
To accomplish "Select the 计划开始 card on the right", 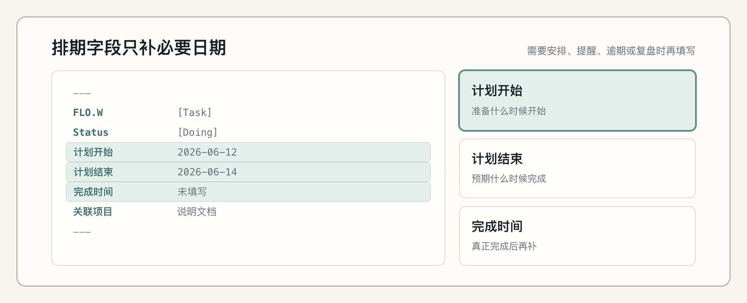I will tap(577, 101).
